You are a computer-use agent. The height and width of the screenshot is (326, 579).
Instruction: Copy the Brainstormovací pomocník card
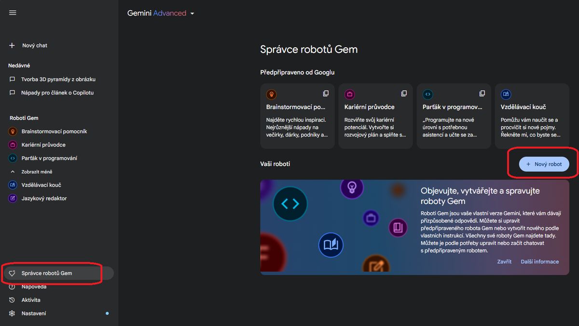326,94
